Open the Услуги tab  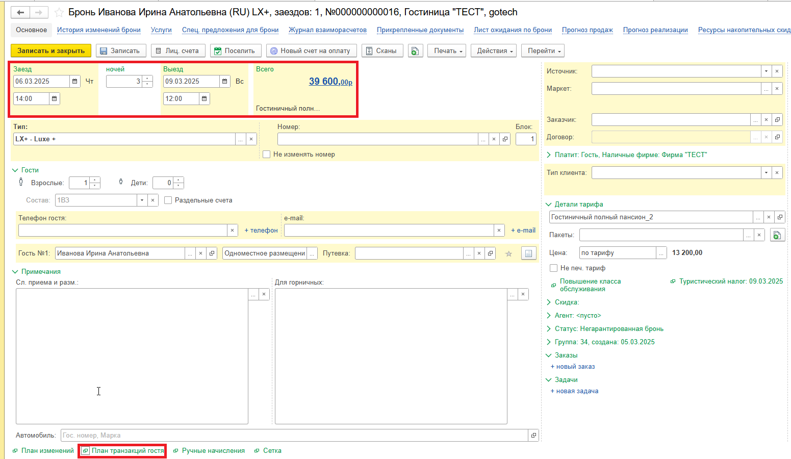click(x=161, y=30)
